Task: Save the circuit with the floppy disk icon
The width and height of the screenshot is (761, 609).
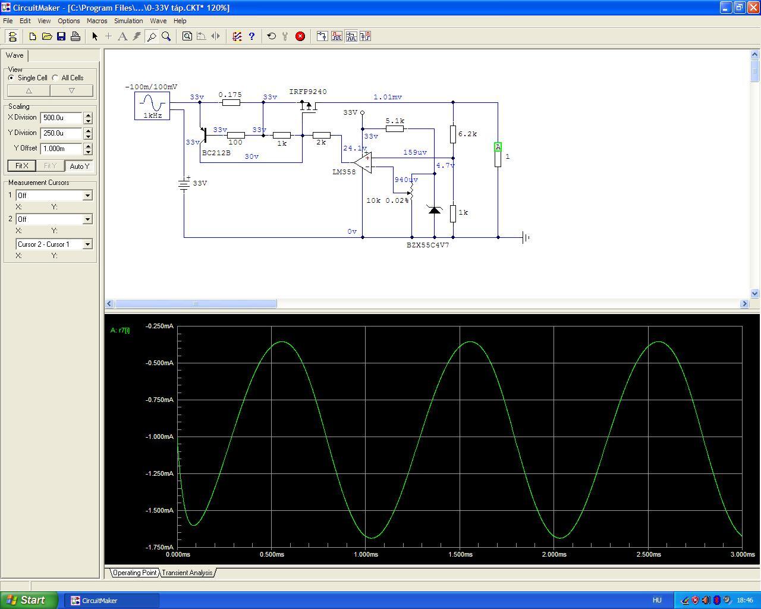Action: coord(61,36)
